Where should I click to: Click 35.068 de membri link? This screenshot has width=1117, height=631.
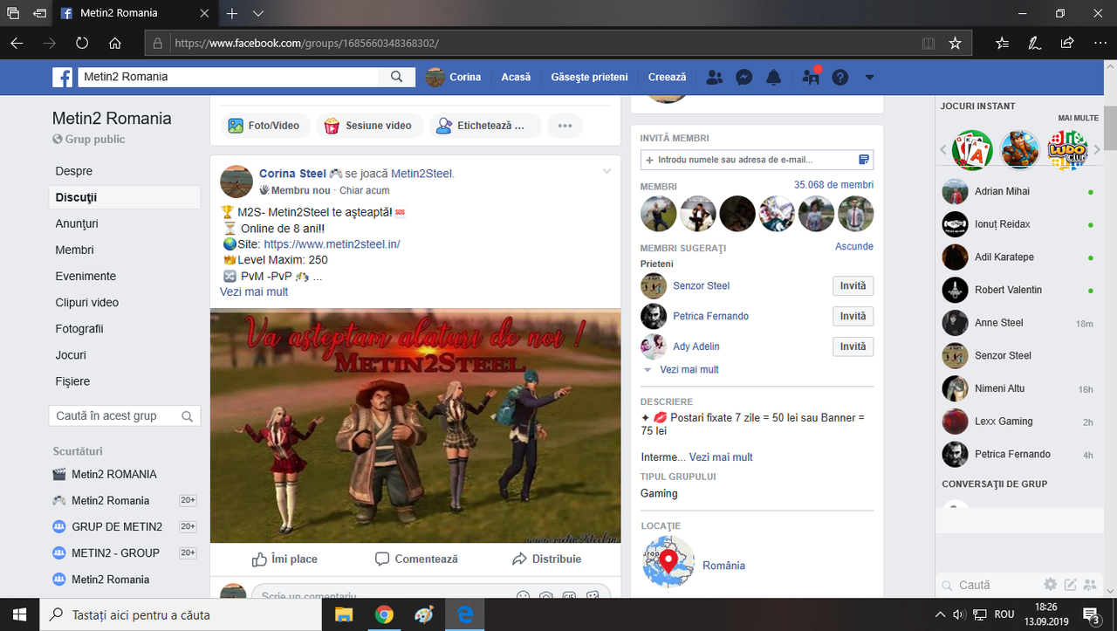point(833,185)
